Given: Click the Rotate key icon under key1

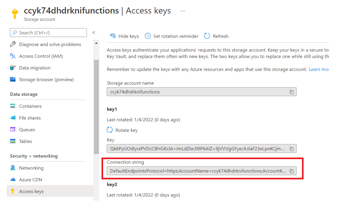Looking at the screenshot, I should (x=110, y=130).
